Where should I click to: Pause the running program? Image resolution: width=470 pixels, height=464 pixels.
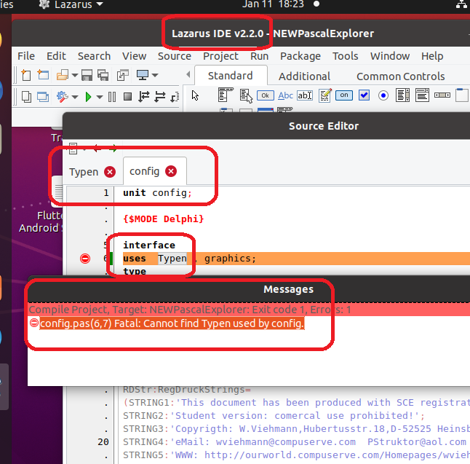[x=112, y=97]
